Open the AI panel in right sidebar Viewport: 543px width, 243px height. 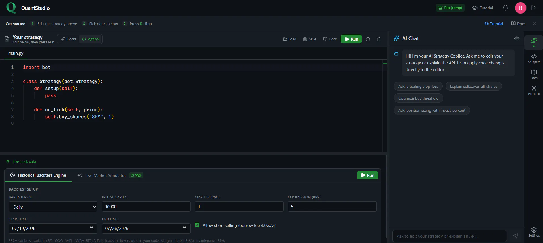(534, 42)
